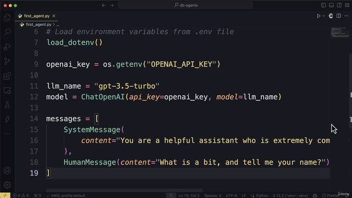
Task: Open the Customize Layout icon
Action: click(x=347, y=5)
